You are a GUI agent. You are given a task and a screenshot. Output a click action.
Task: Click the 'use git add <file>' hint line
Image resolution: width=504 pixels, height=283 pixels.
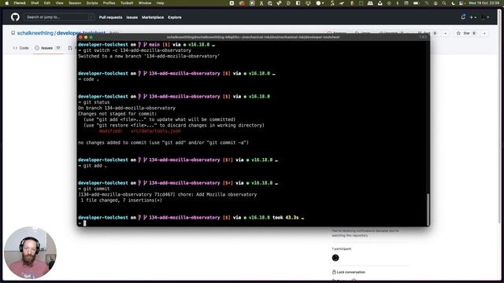click(159, 119)
